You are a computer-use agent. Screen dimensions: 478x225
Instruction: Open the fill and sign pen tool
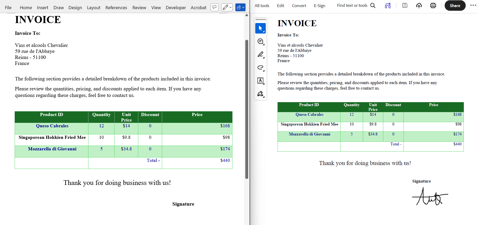click(260, 94)
